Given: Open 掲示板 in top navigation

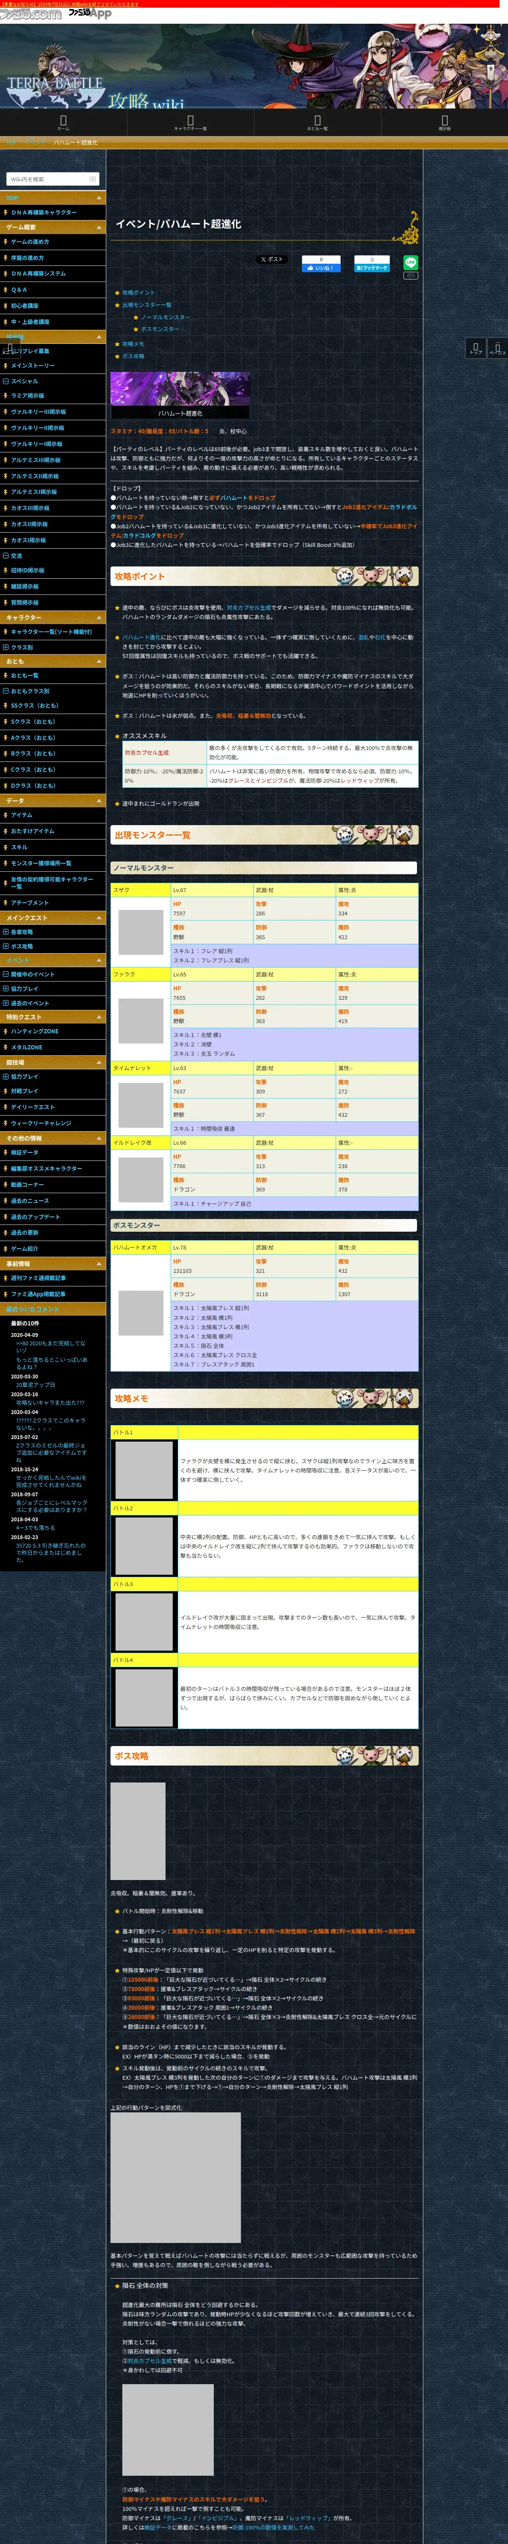Looking at the screenshot, I should tap(445, 123).
